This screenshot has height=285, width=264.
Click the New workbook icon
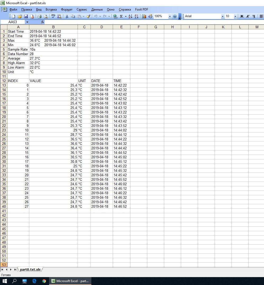pos(14,16)
